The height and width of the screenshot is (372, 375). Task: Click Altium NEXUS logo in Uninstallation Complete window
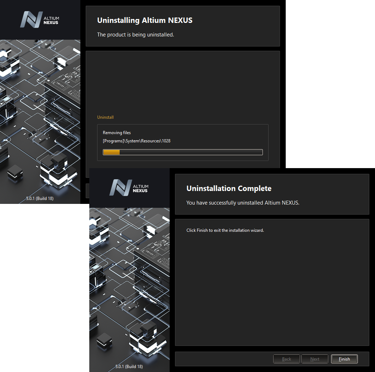point(129,188)
